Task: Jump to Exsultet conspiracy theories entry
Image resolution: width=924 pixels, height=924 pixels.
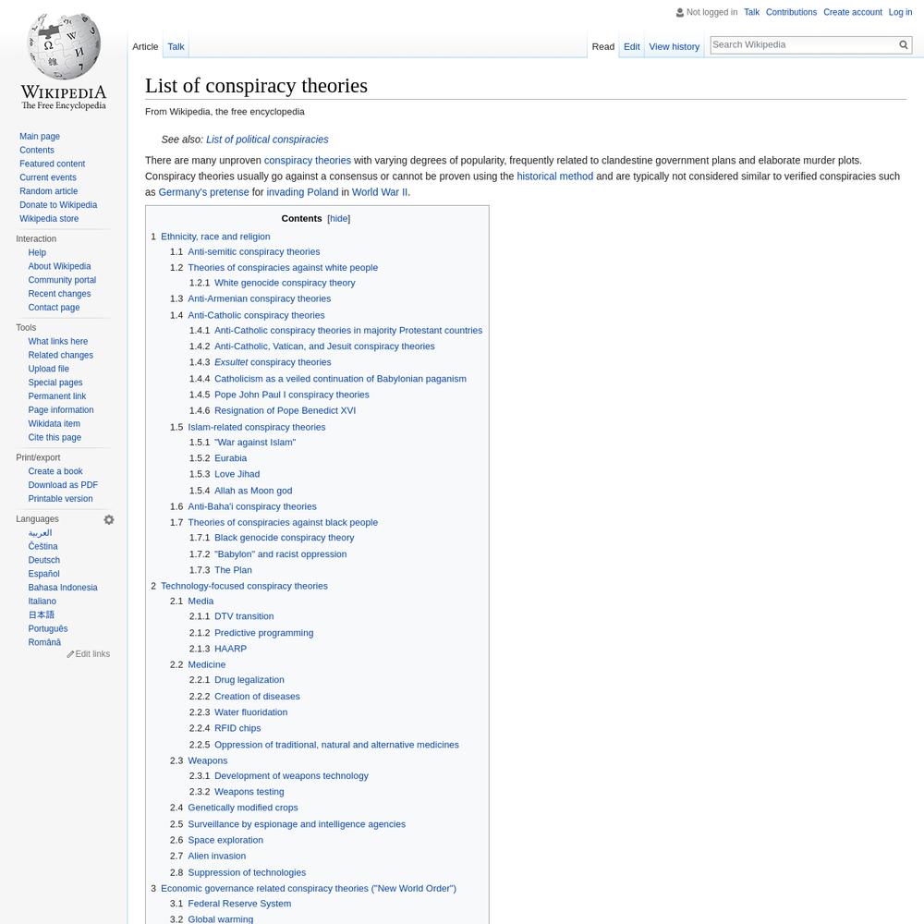Action: pyautogui.click(x=273, y=362)
